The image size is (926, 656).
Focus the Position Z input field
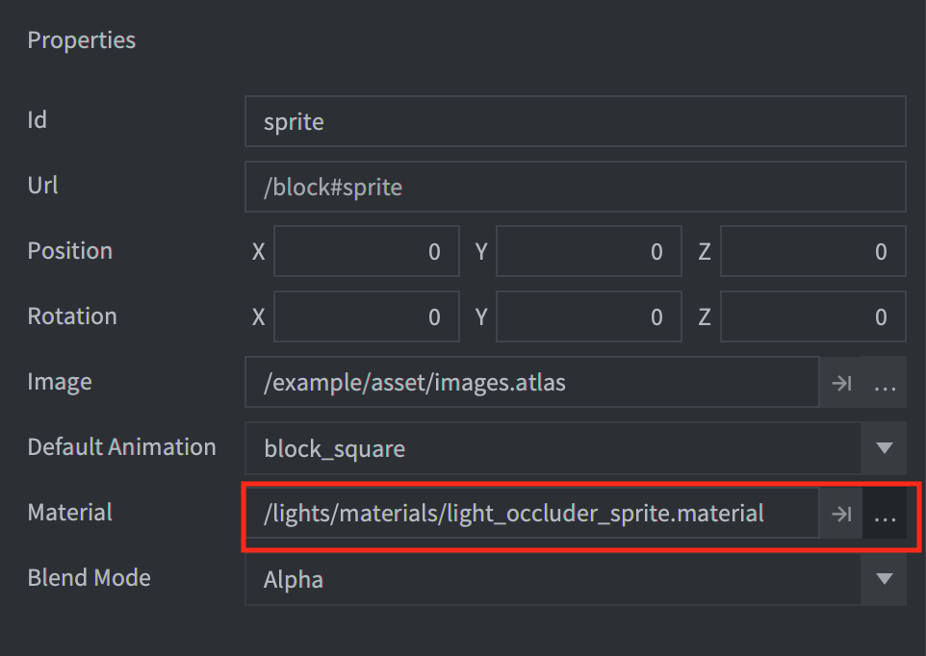click(813, 251)
